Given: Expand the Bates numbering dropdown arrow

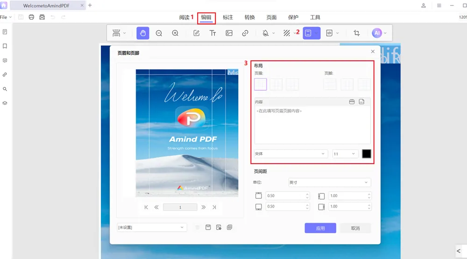Looking at the screenshot, I should (337, 33).
